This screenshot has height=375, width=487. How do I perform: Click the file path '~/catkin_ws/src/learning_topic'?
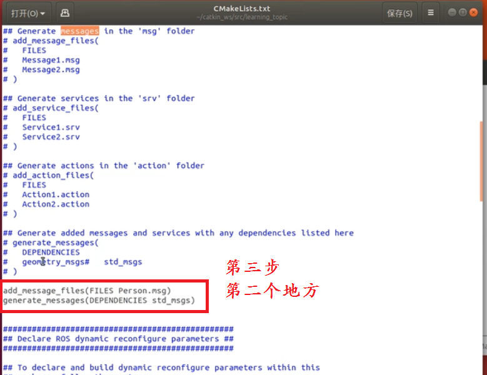pyautogui.click(x=242, y=17)
